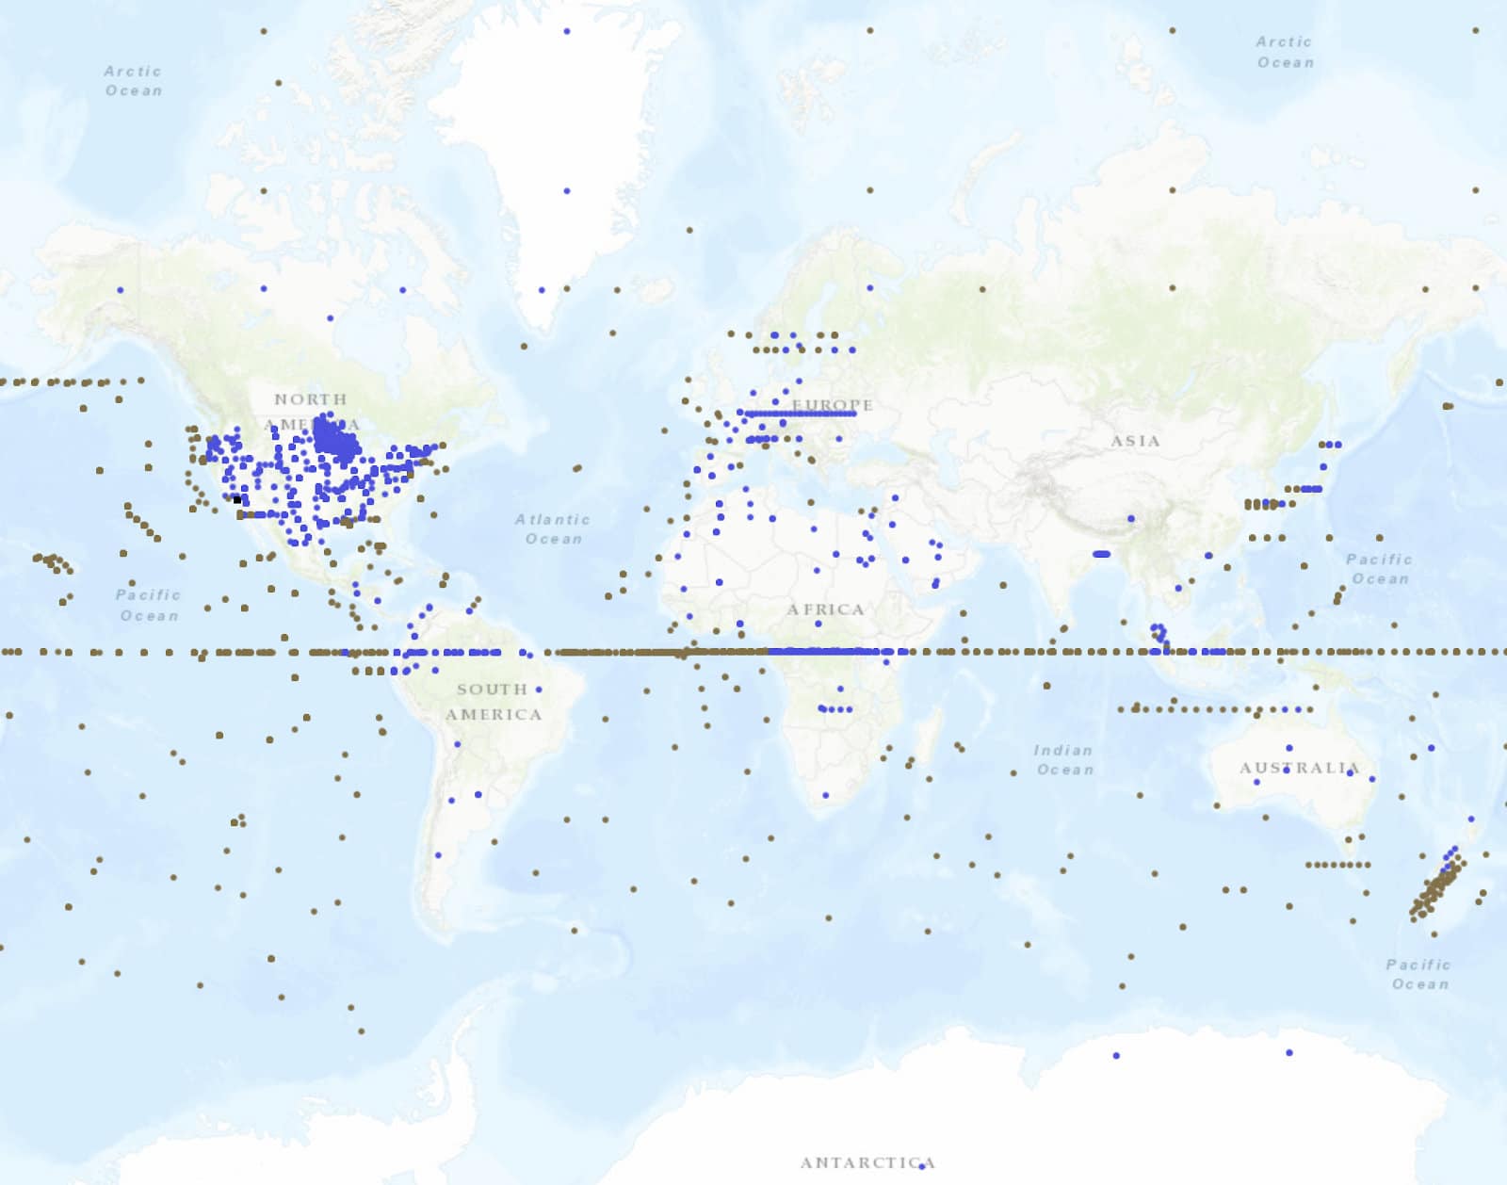1507x1185 pixels.
Task: Select the SOUTH AMERICA continent label
Action: pos(494,702)
